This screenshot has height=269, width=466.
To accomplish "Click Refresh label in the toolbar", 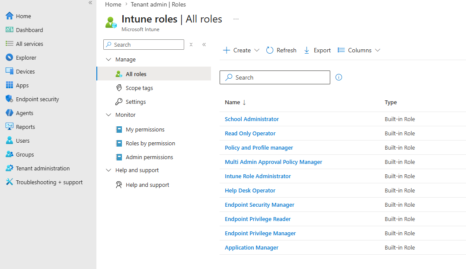I will (x=287, y=50).
